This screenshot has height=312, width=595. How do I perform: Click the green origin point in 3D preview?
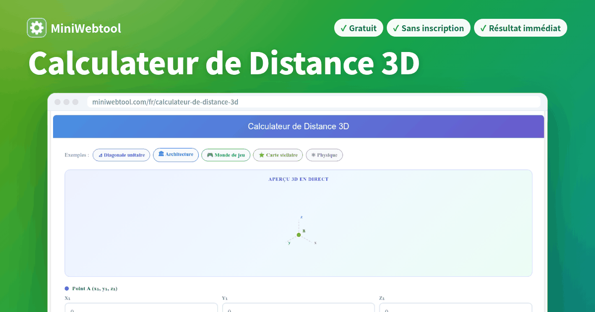[x=299, y=235]
